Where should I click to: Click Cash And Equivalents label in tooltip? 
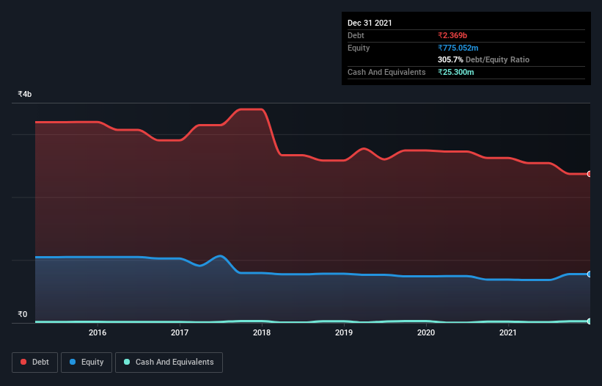click(x=386, y=72)
